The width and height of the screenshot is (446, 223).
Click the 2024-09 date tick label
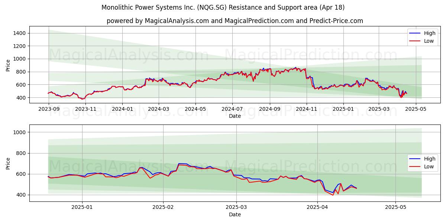(x=269, y=109)
